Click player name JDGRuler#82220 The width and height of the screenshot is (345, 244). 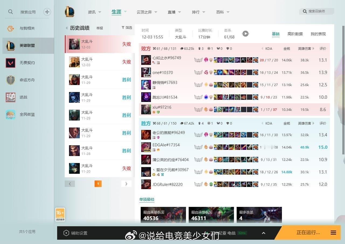(x=168, y=184)
